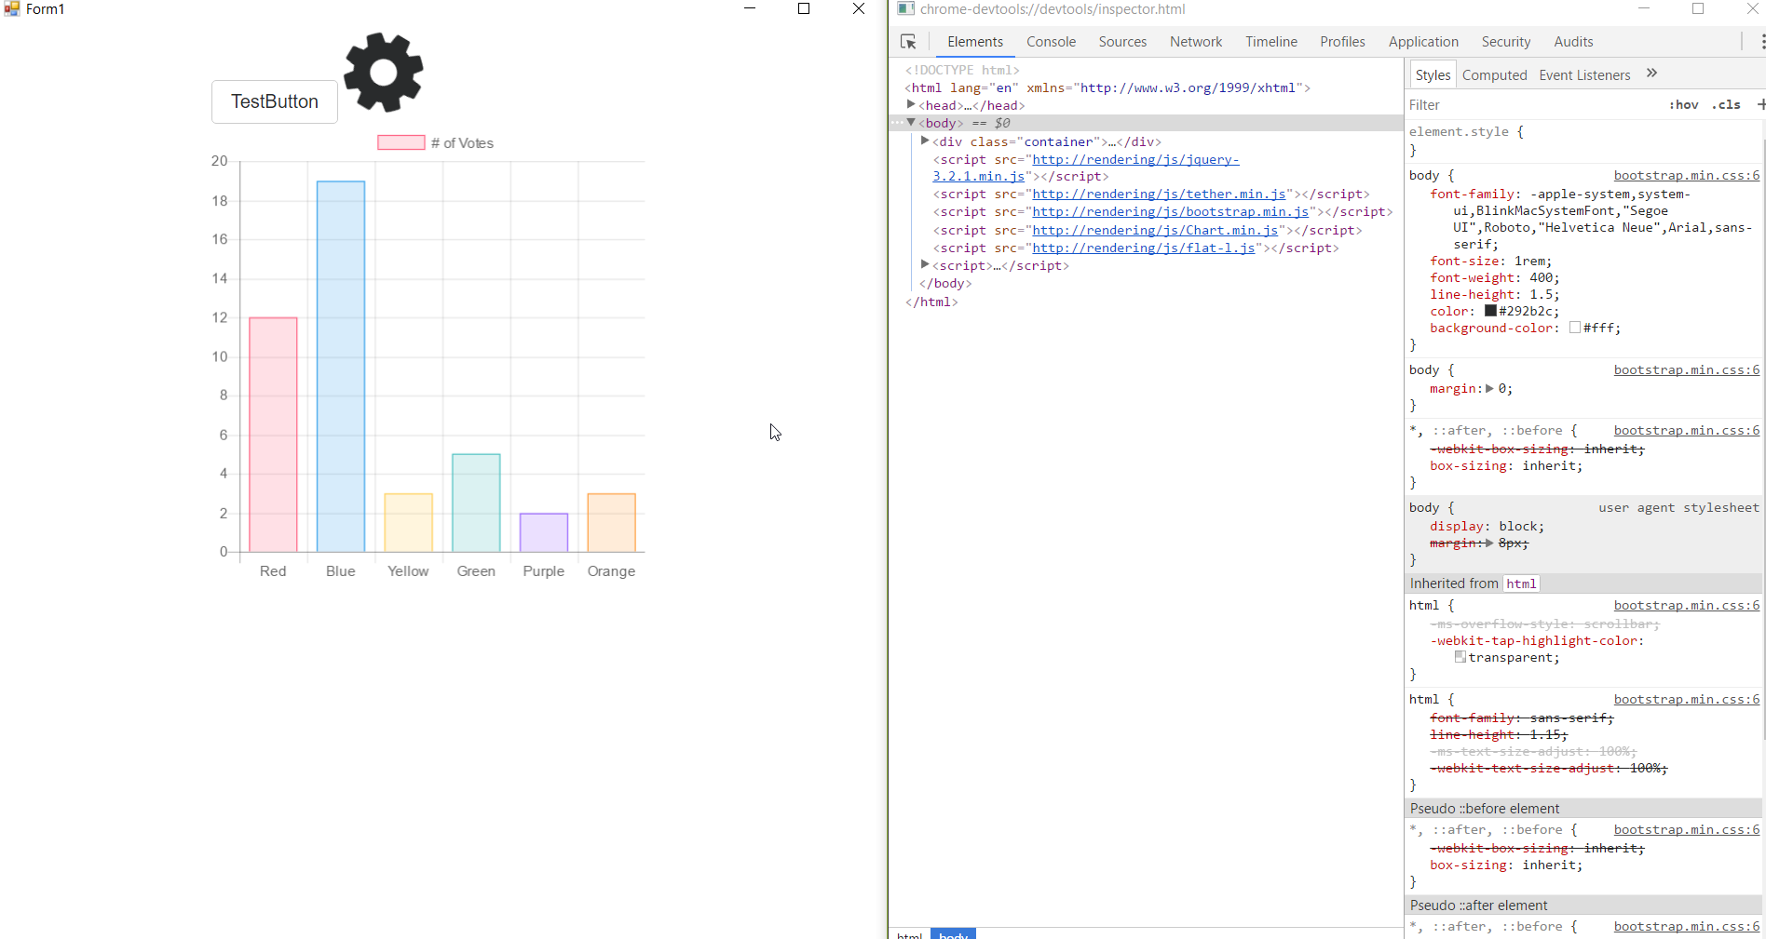The image size is (1766, 939).
Task: Select the body breadcrumb at bottom
Action: pyautogui.click(x=953, y=934)
